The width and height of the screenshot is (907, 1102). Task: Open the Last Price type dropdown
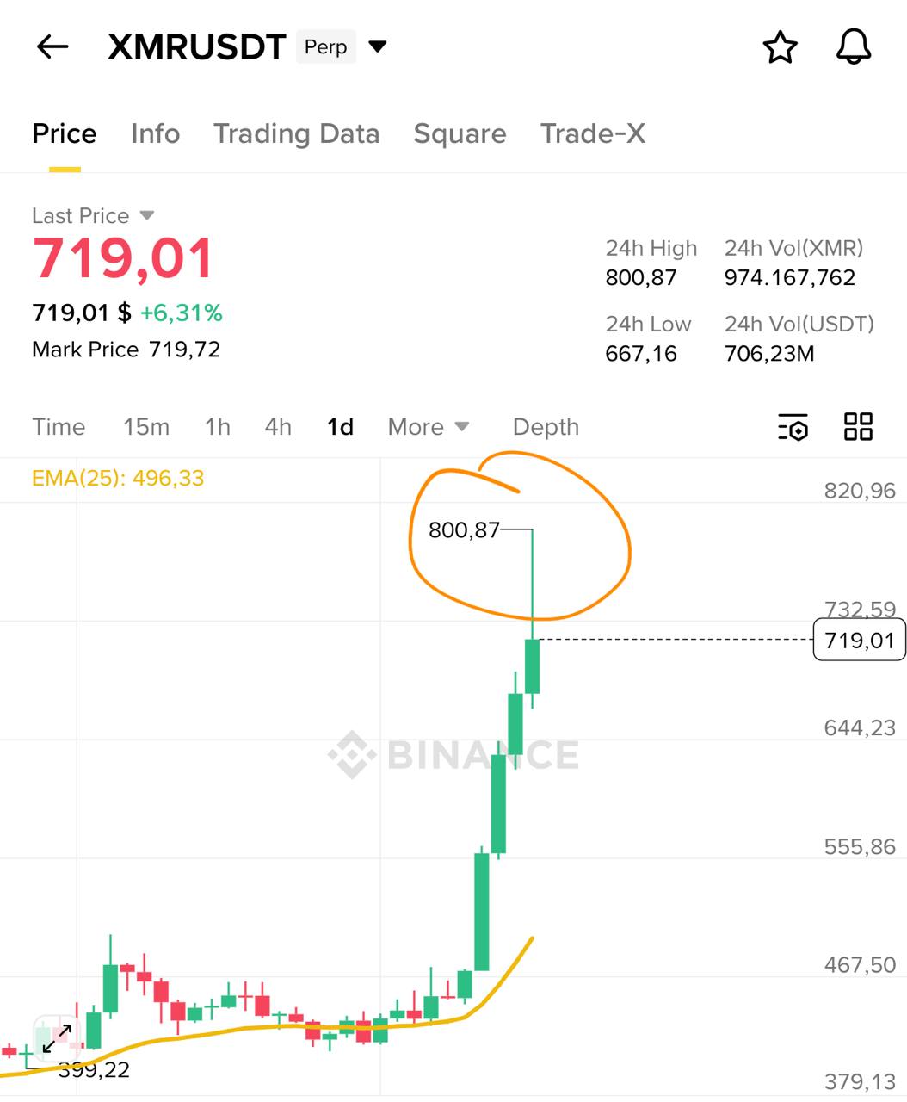[146, 215]
